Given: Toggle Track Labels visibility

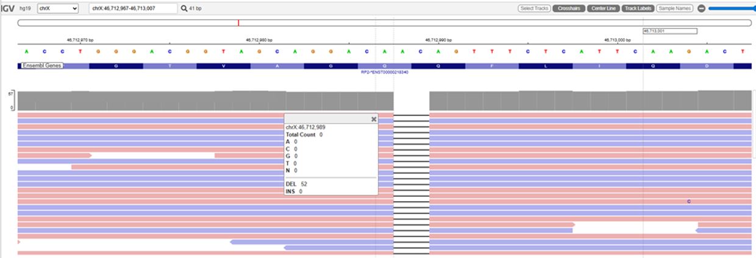Looking at the screenshot, I should coord(638,9).
